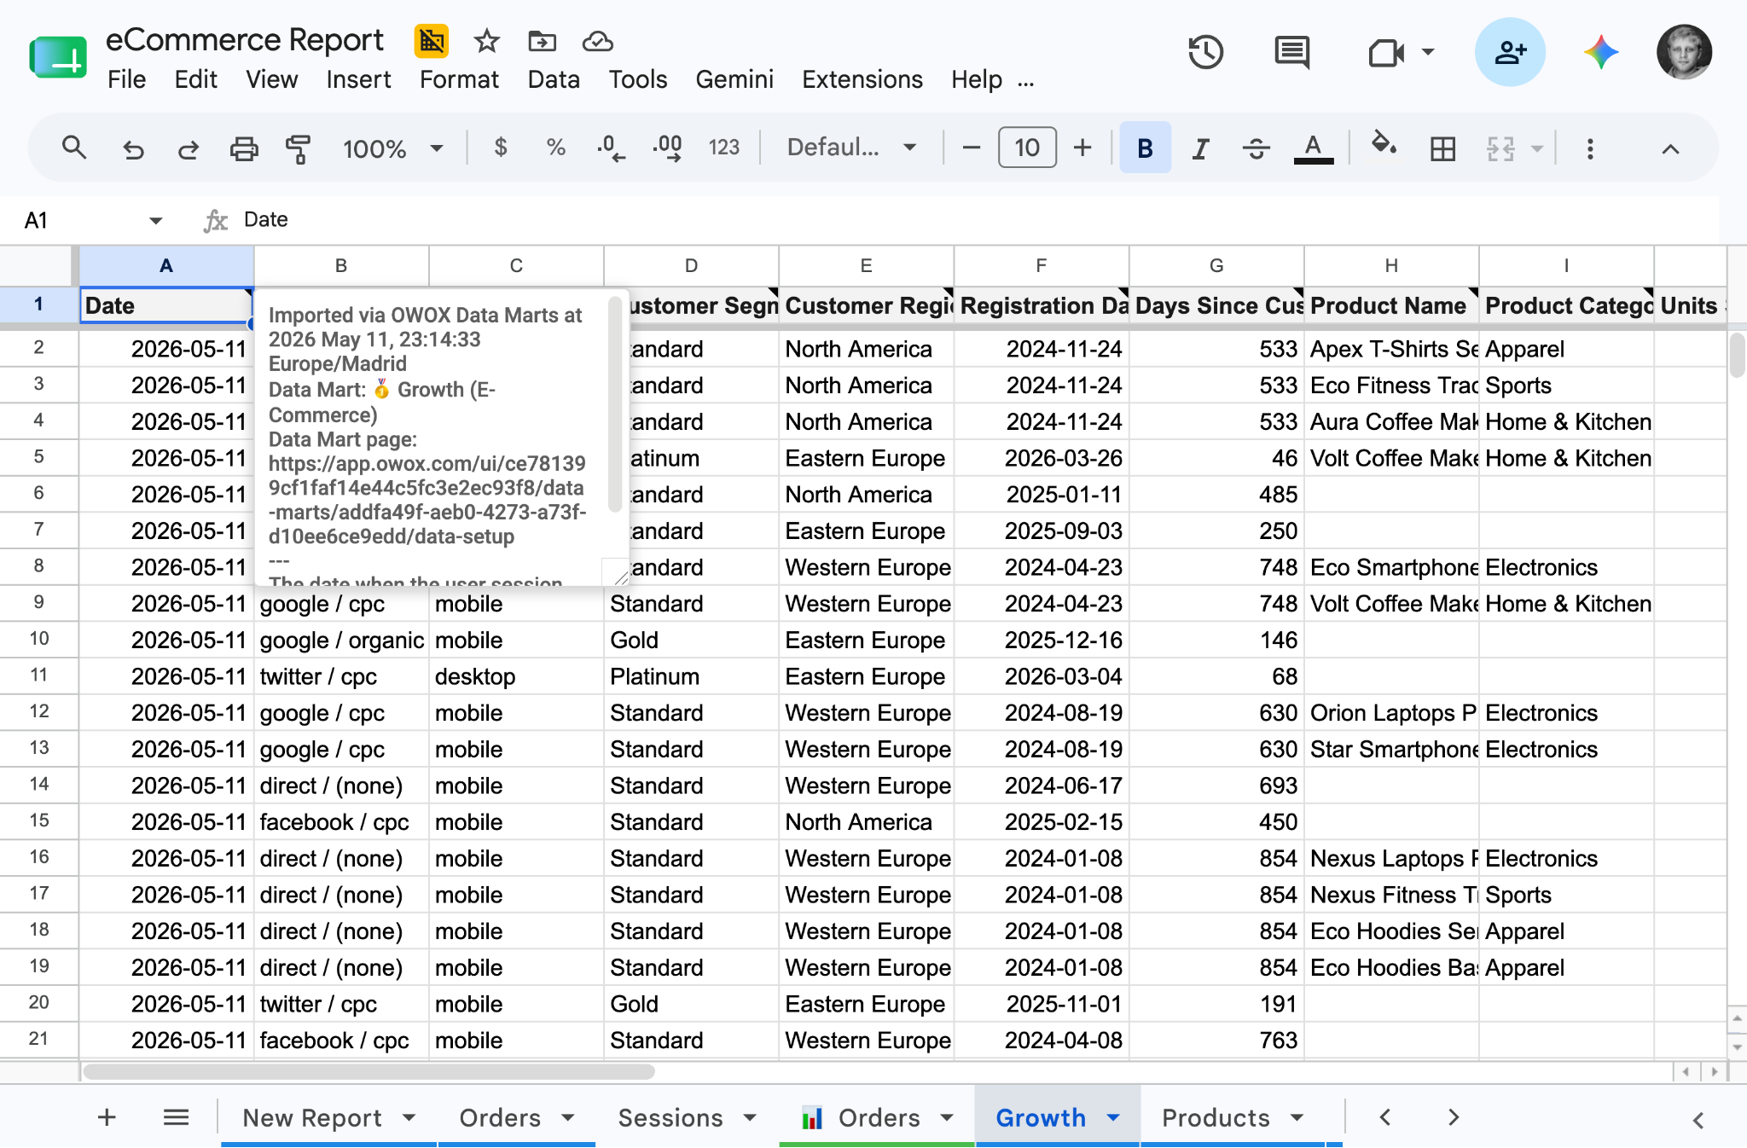Screen dimensions: 1747x1148
Task: Open the New Report tab dropdown arrow
Action: point(409,1117)
